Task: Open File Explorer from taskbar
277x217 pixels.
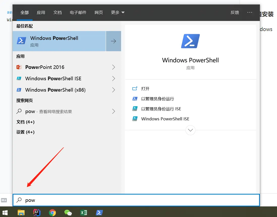Action: 21,212
